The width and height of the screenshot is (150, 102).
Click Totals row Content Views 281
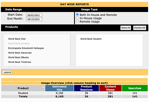pos(110,96)
